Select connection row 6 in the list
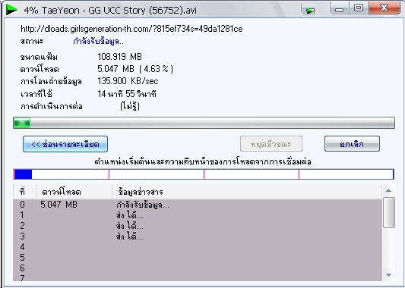The image size is (405, 288). click(x=198, y=268)
